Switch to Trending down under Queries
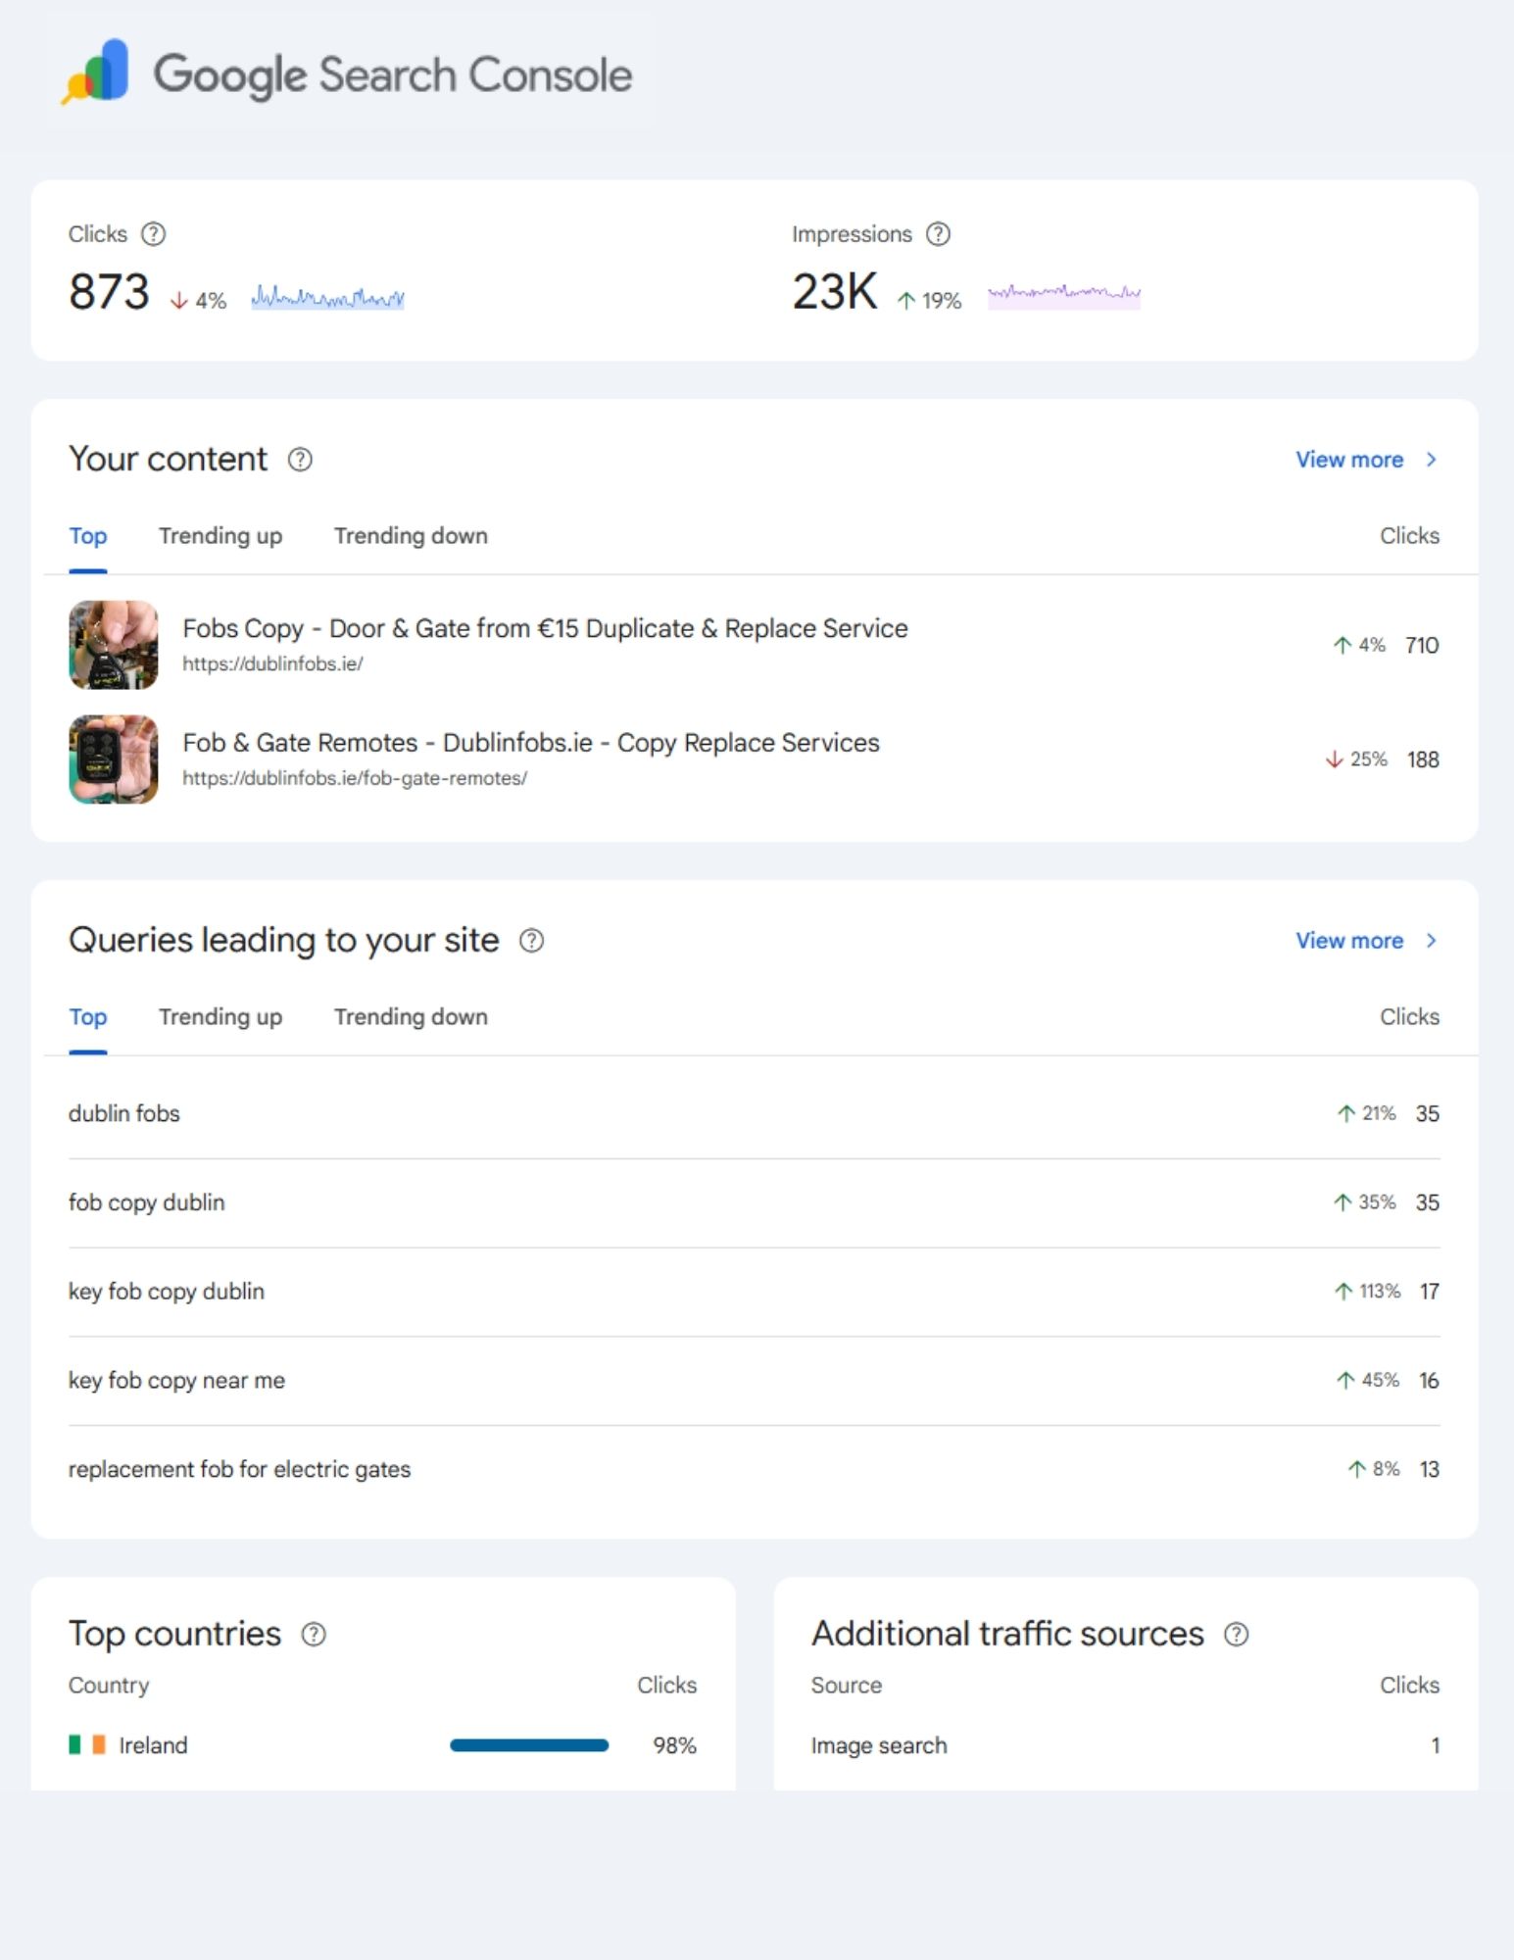 tap(411, 1017)
